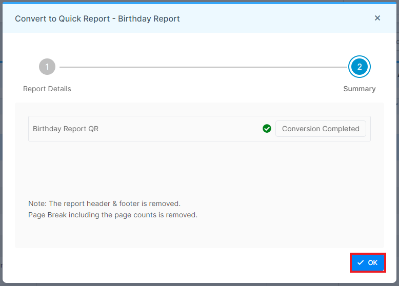Select the green conversion success check icon
Screen dimensions: 399x286
click(x=267, y=129)
